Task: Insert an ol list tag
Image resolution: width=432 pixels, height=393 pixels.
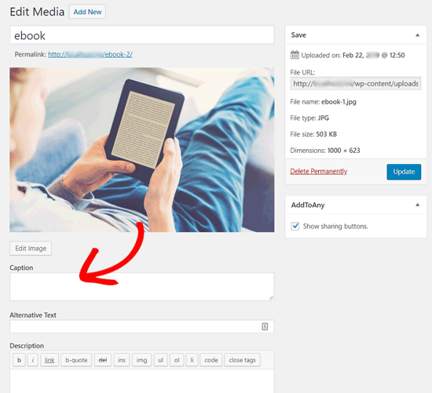Action: tap(177, 360)
